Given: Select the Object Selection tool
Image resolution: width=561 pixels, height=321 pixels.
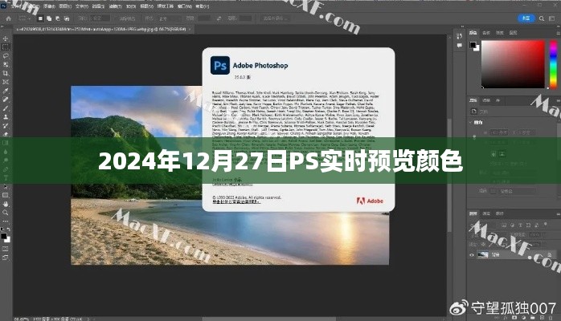Looking at the screenshot, I should [x=6, y=65].
